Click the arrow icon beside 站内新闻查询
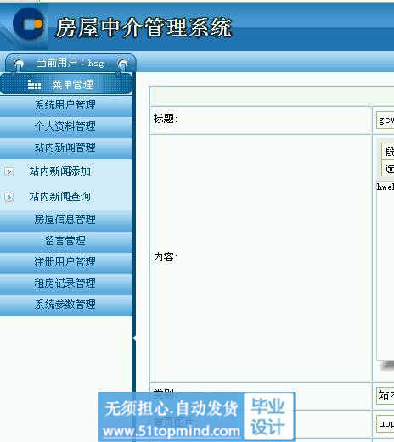Screen dimensions: 394x442 point(8,197)
